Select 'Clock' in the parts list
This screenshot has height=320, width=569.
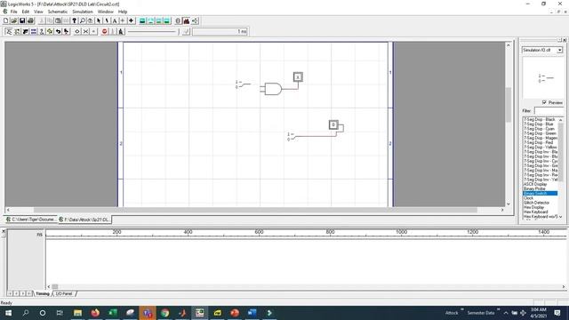[x=529, y=198]
